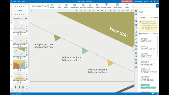The image size is (169, 95).
Task: Click the screenshot camera icon on canvas toolbar
Action: (128, 11)
